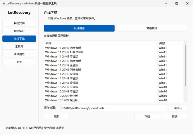Close the LetRecovery window
This screenshot has width=193, height=135.
[187, 3]
